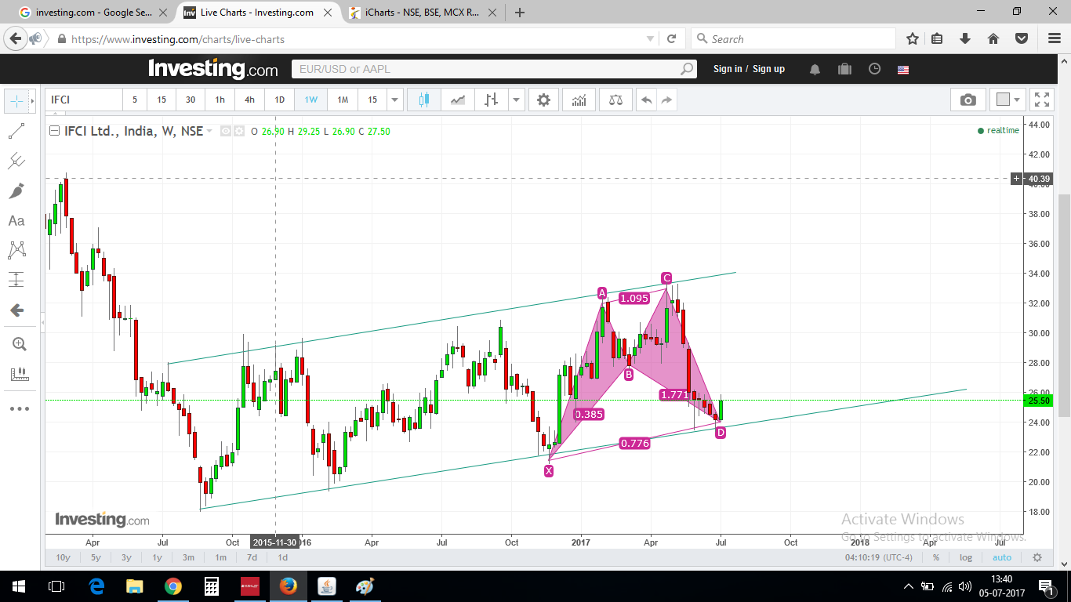This screenshot has width=1071, height=602.
Task: Select the back arrow marker tool
Action: tap(16, 310)
